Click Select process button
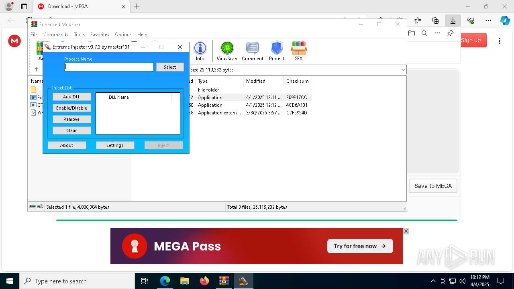The image size is (514, 289). click(x=170, y=67)
